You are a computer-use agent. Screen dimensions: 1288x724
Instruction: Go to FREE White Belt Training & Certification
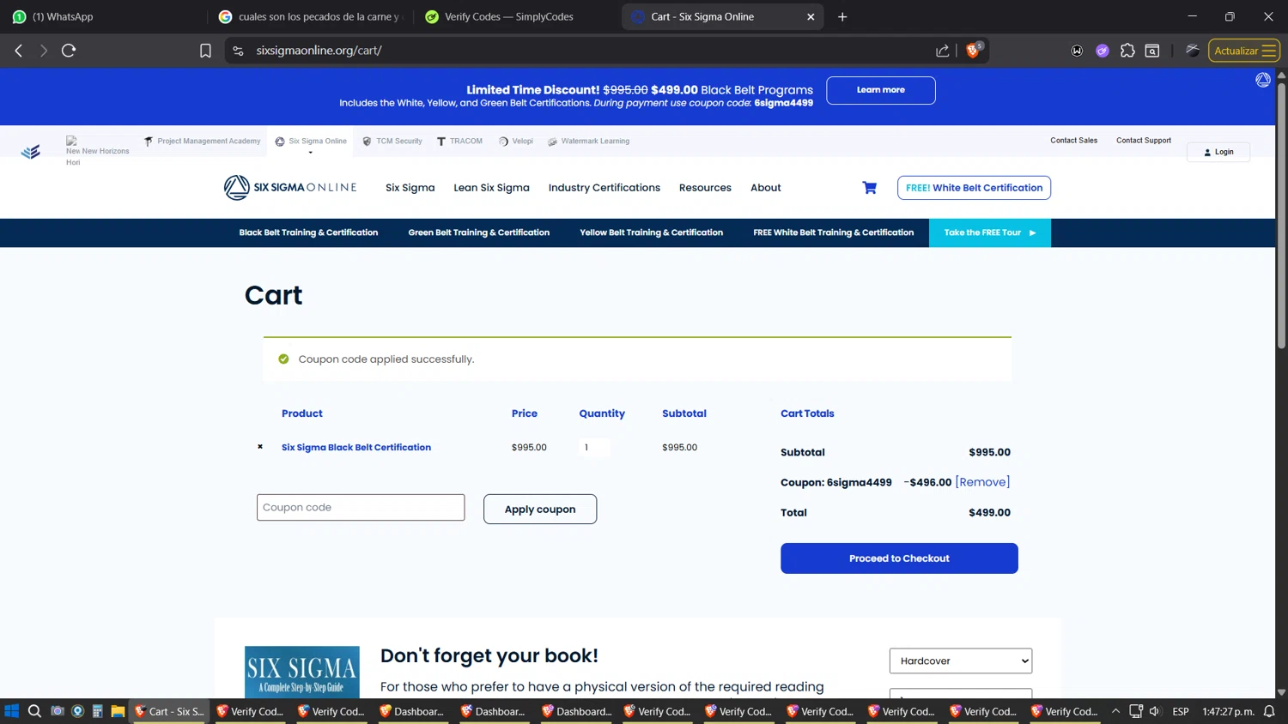834,232
